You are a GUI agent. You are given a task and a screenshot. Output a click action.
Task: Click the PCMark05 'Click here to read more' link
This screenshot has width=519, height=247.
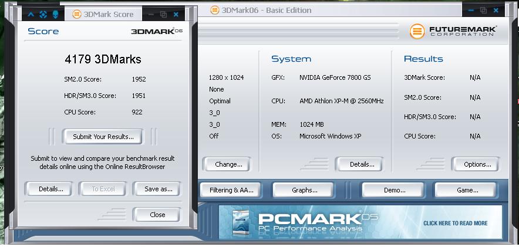[456, 223]
